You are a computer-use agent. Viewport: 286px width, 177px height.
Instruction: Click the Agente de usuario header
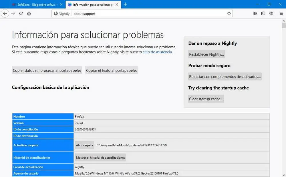[43, 174]
